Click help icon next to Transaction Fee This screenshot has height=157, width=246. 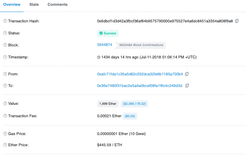click(5, 116)
